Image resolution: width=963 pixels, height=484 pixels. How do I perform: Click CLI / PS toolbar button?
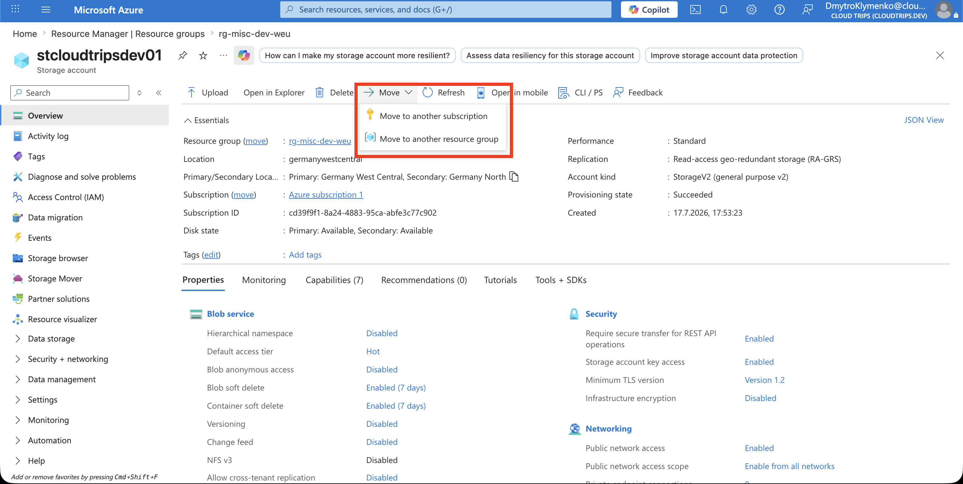coord(580,92)
